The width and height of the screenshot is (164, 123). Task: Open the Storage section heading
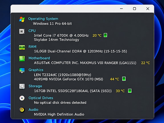pos(35,86)
